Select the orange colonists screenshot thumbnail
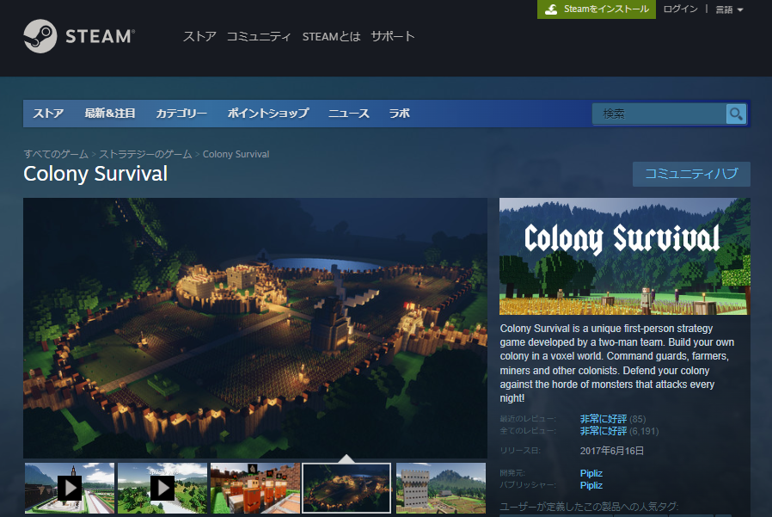This screenshot has height=517, width=772. (255, 488)
